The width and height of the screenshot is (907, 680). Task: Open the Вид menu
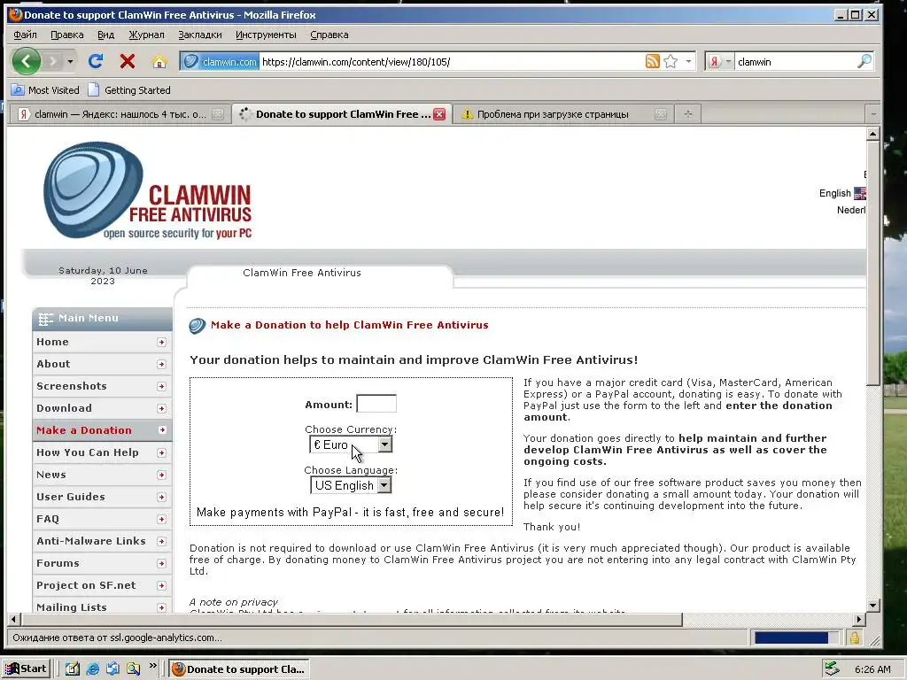(x=106, y=35)
